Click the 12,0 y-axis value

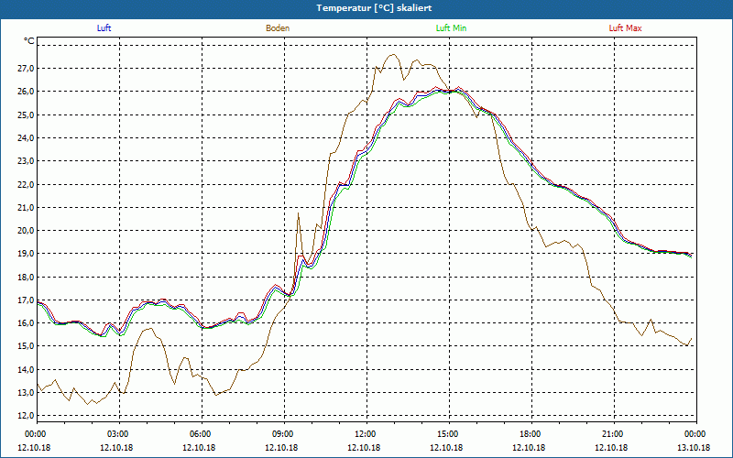[x=26, y=416]
